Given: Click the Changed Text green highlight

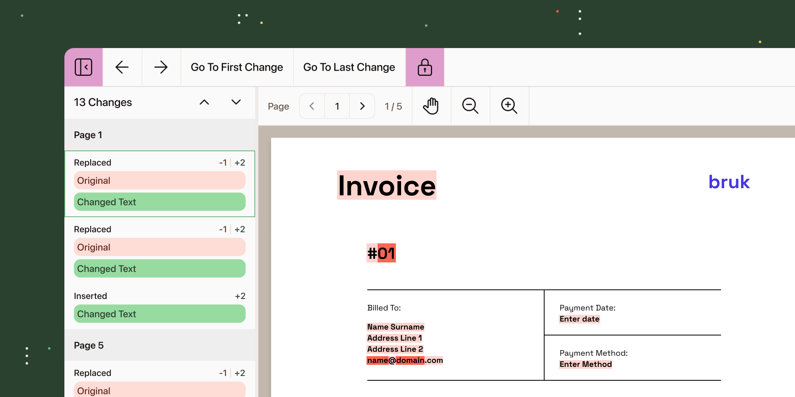Looking at the screenshot, I should 160,202.
